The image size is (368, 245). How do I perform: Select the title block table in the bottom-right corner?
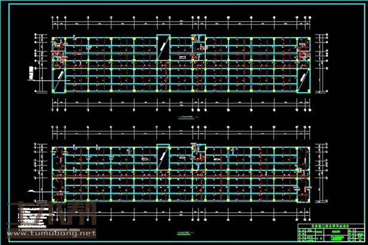329,232
